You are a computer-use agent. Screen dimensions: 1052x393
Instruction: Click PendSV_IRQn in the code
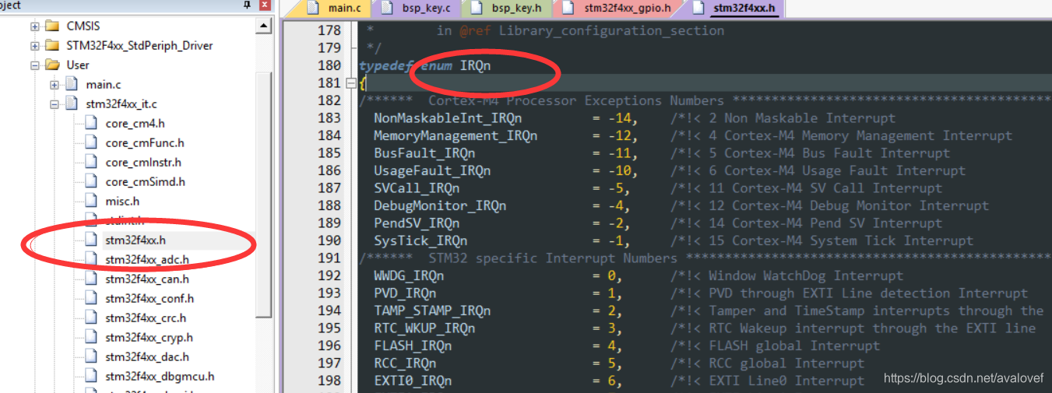417,223
